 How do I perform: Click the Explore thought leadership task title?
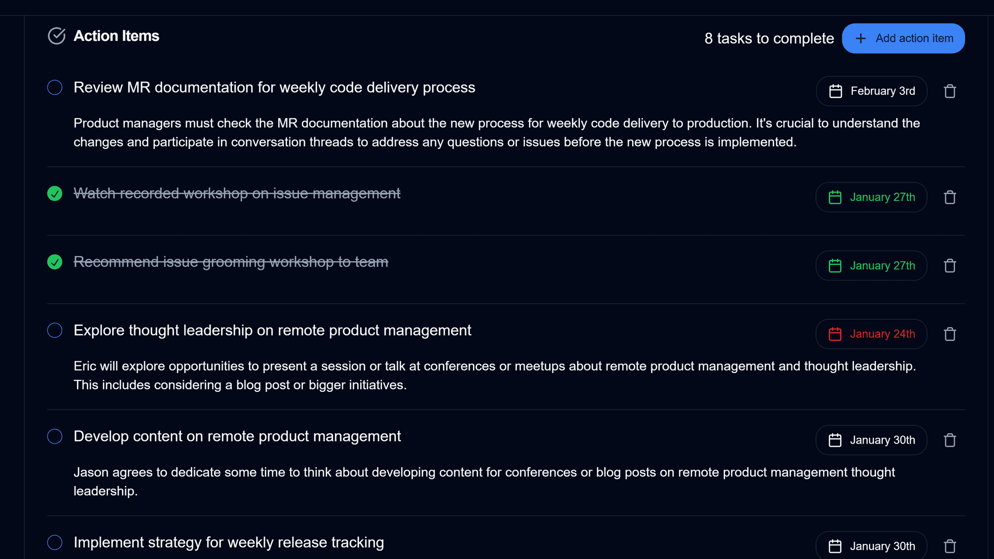click(x=272, y=330)
